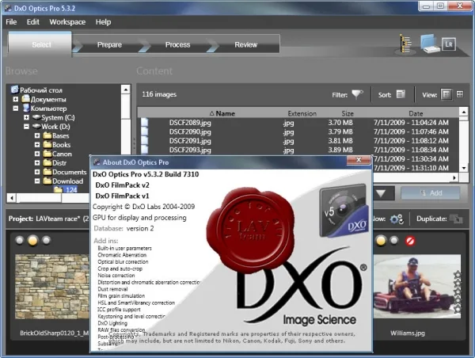Click the Lightroom (LR) source icon
The height and width of the screenshot is (358, 475).
(449, 44)
